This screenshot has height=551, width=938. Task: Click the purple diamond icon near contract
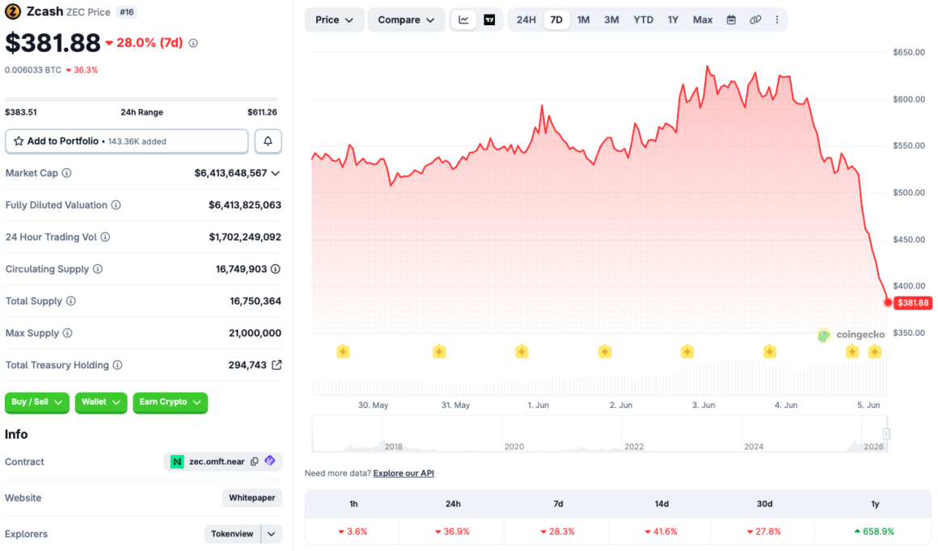[x=270, y=461]
